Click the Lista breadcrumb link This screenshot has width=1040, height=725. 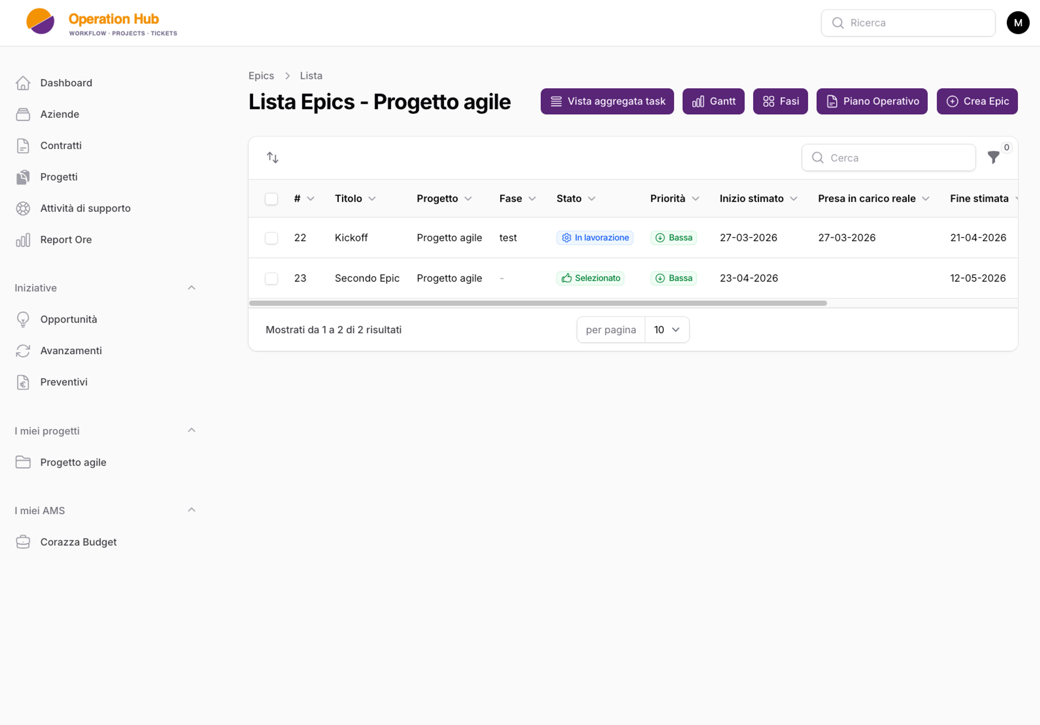311,76
